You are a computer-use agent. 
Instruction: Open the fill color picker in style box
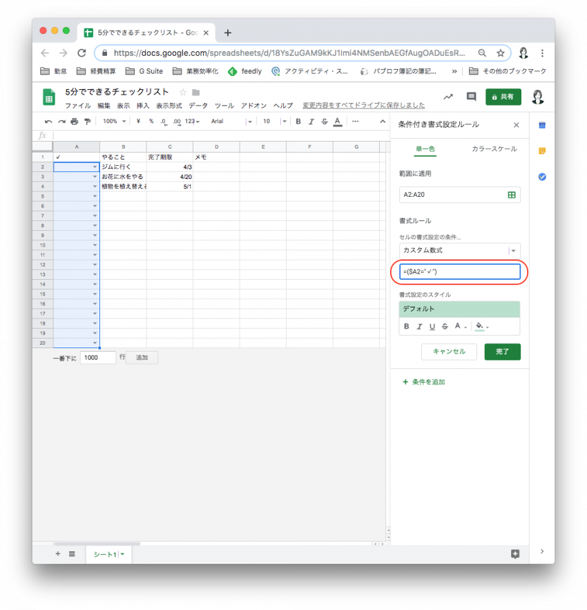pos(482,327)
